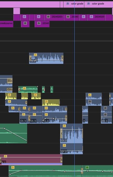Click the keyframe just right of the bottom-track crossfade
The width and height of the screenshot is (113, 177).
(x=88, y=171)
